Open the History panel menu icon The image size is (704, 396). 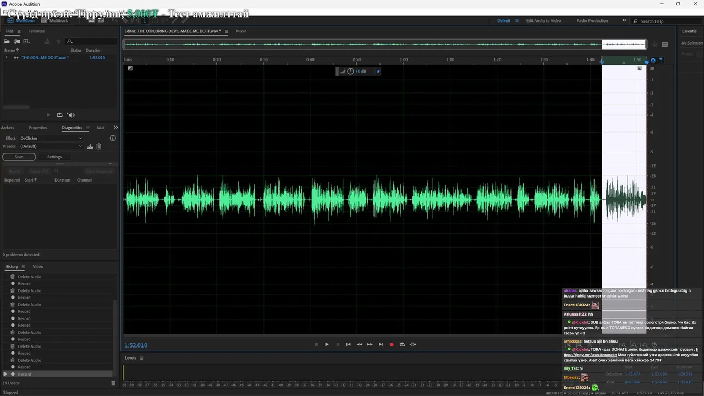point(23,267)
